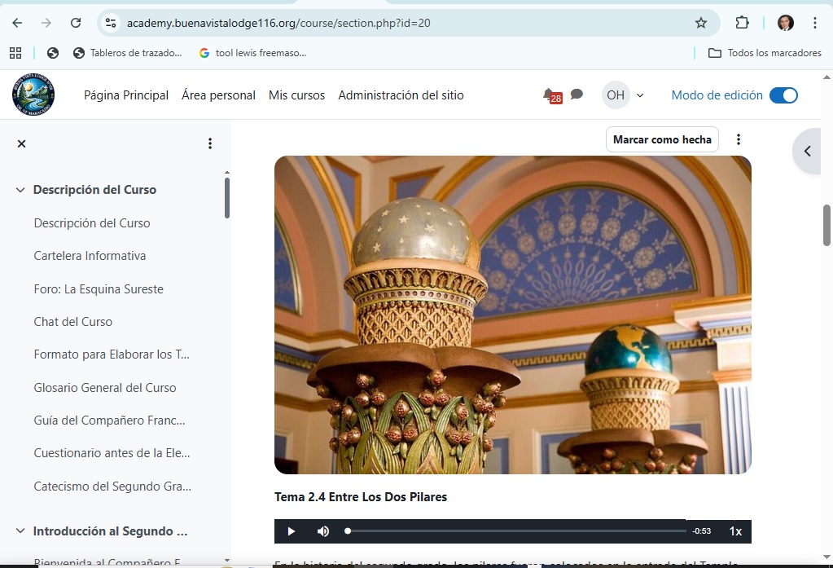
Task: Mute the audio player volume
Action: (323, 531)
